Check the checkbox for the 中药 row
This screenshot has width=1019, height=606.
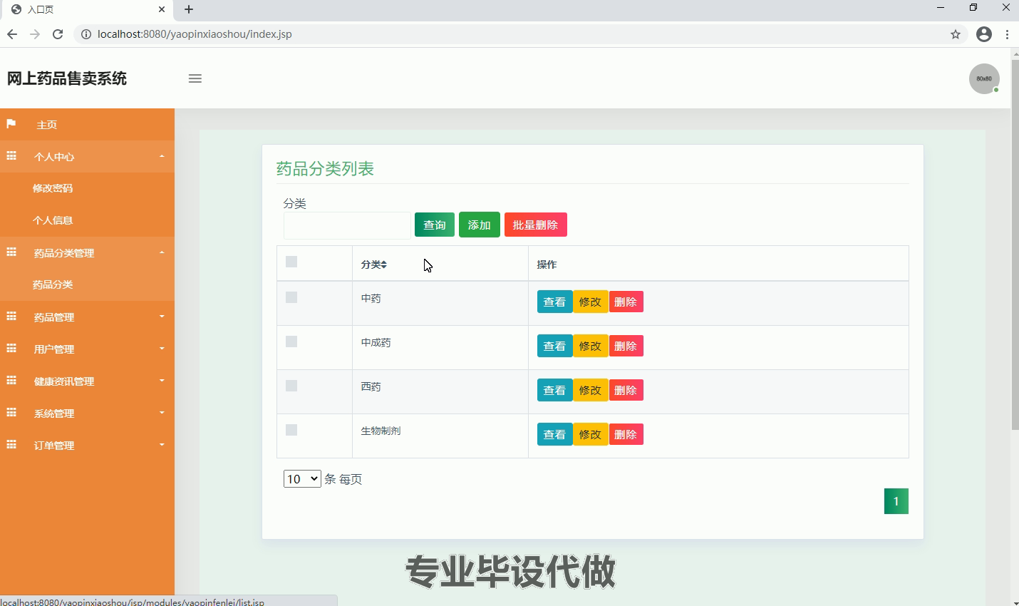coord(291,297)
